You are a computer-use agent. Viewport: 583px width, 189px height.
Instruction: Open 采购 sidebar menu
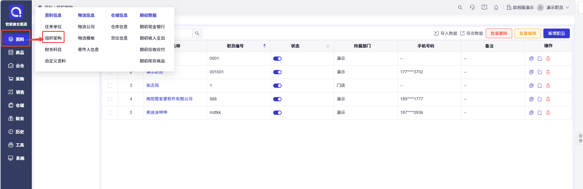pyautogui.click(x=16, y=79)
